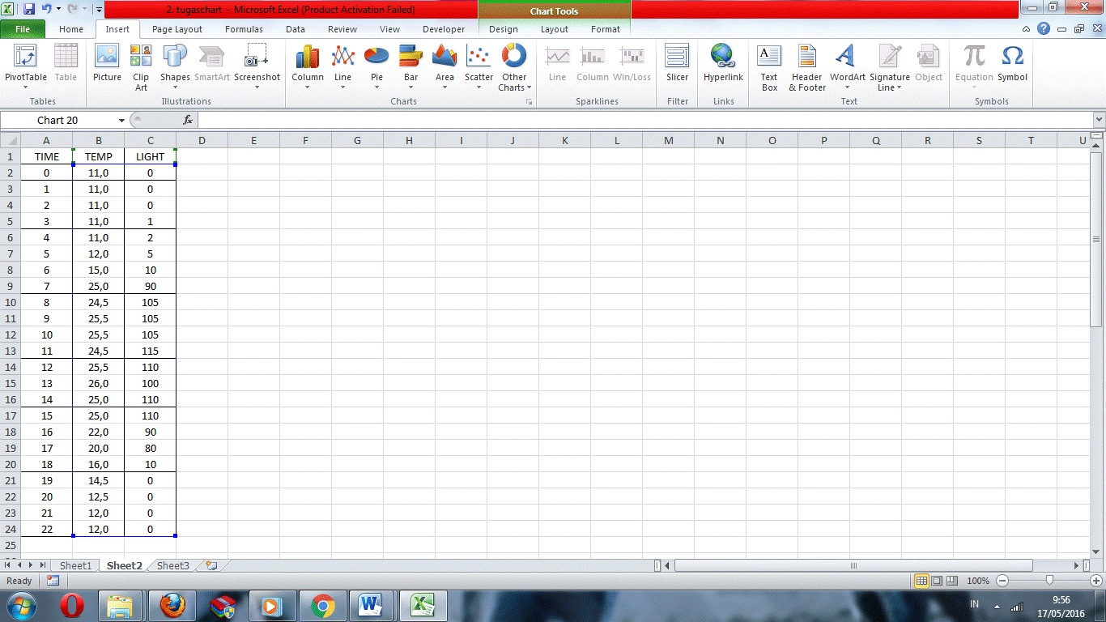Open the Formulas ribbon tab
Image resolution: width=1106 pixels, height=622 pixels.
point(244,28)
